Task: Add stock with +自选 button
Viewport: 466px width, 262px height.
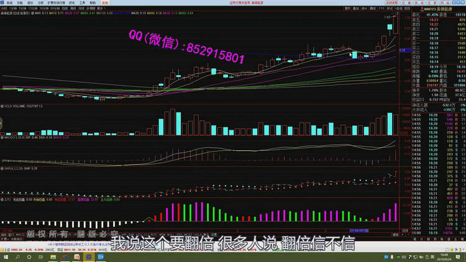Action: point(399,7)
